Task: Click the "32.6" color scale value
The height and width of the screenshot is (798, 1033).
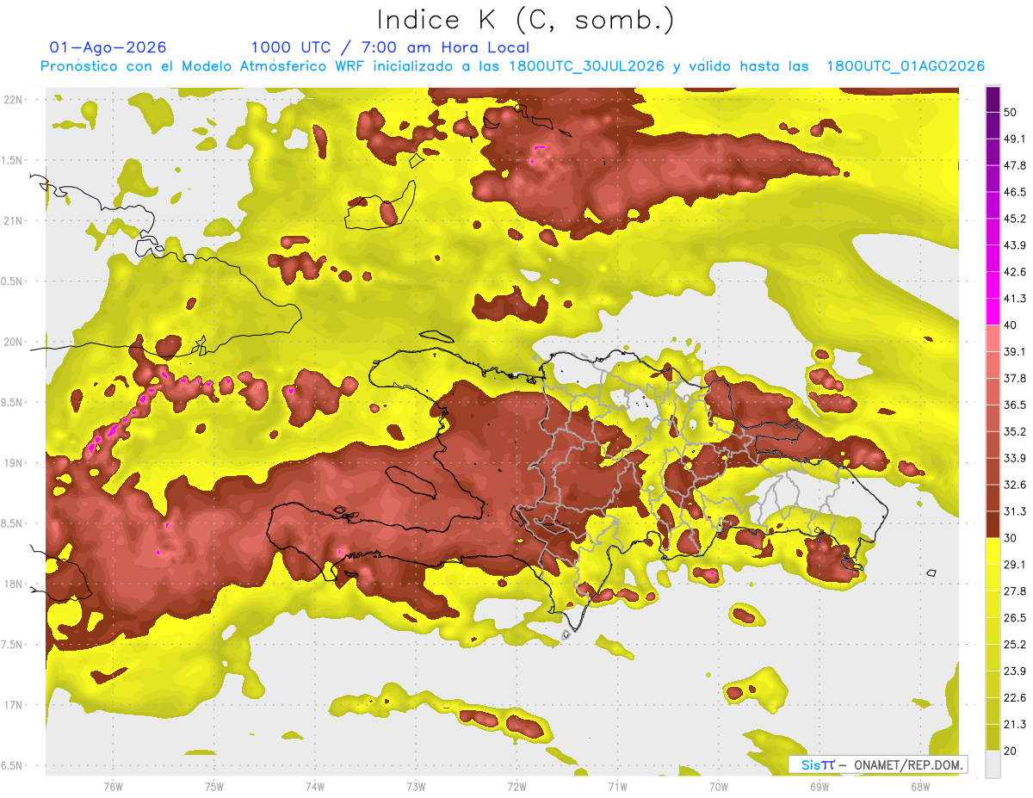Action: click(x=1015, y=485)
